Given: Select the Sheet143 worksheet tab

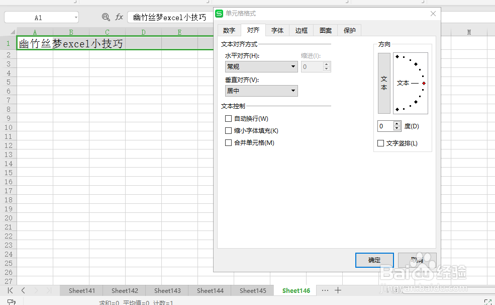Looking at the screenshot, I should tap(167, 290).
